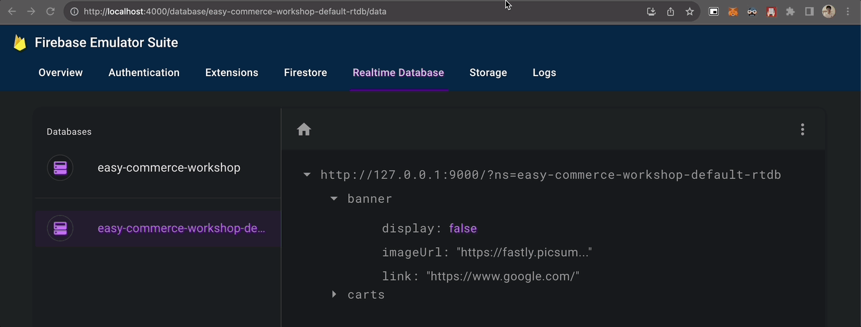Click the browser back arrow
Screen dimensions: 861x327
[12, 11]
